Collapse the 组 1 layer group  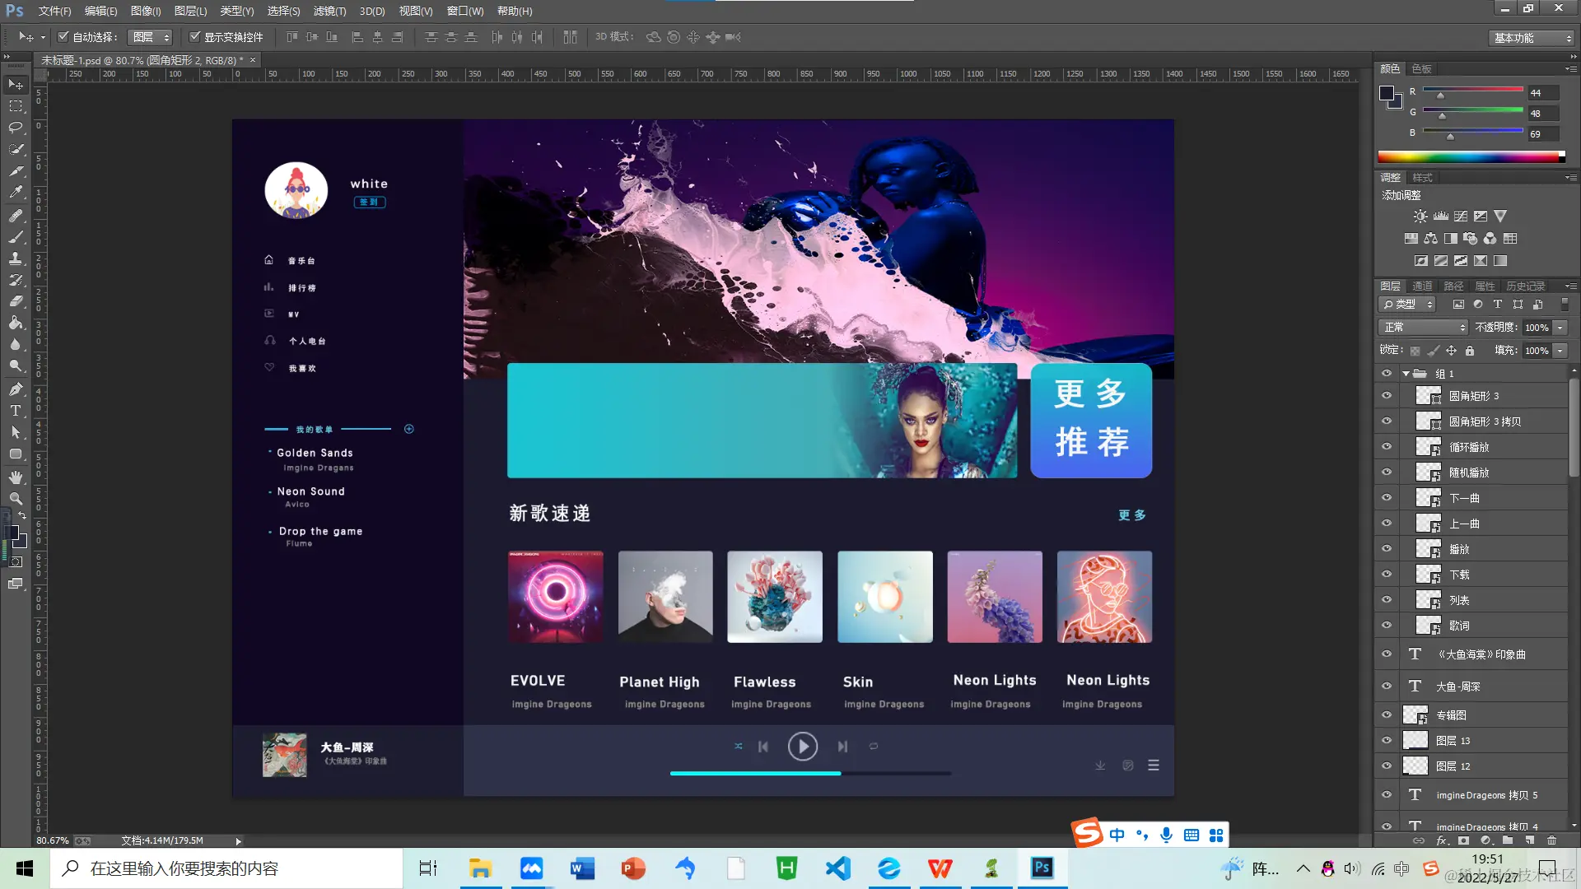click(1406, 374)
